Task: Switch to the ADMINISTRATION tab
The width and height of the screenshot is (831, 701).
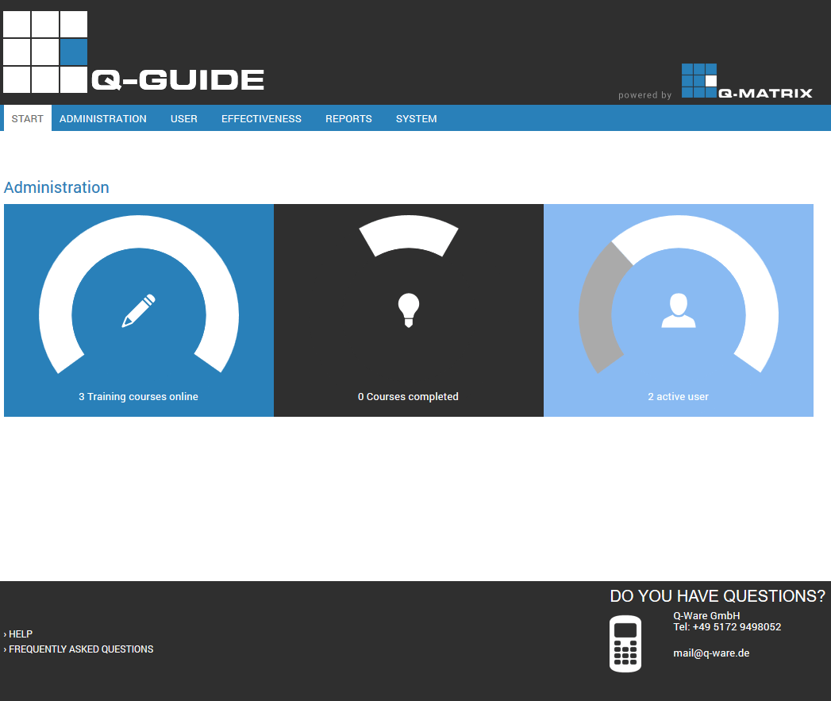Action: 103,118
